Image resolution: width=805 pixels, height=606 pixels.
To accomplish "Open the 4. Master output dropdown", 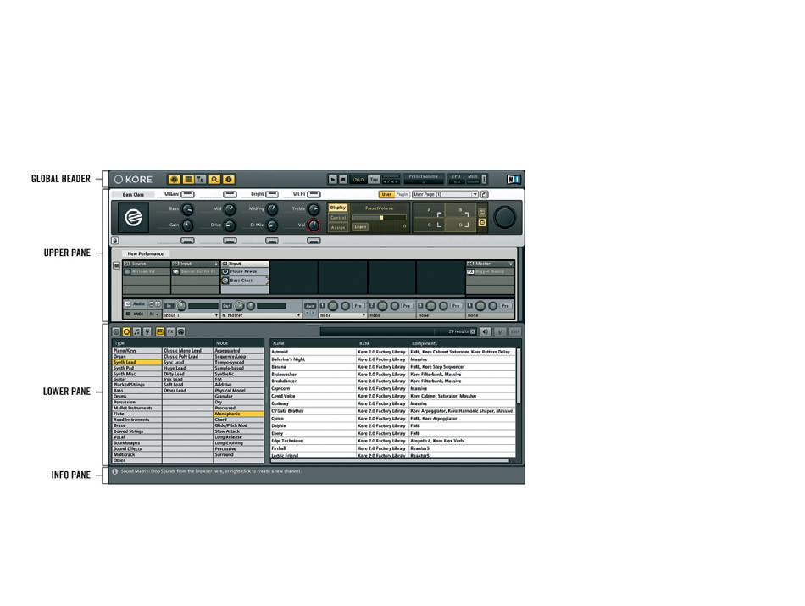I will (x=261, y=315).
